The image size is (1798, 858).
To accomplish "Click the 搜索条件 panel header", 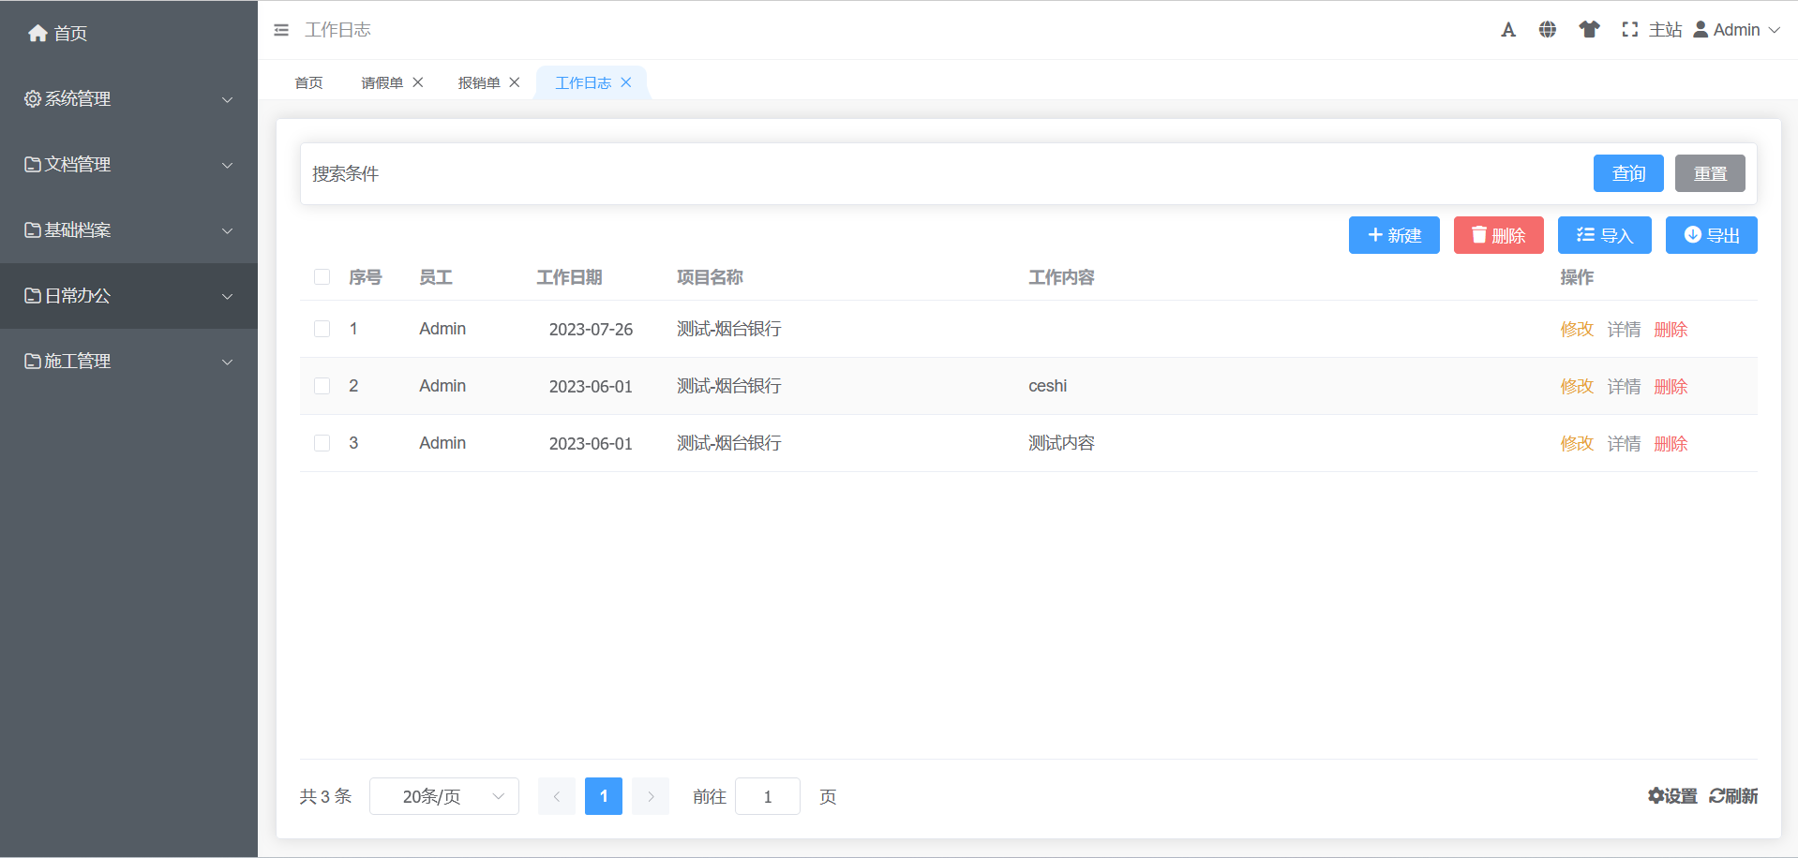I will (x=346, y=173).
